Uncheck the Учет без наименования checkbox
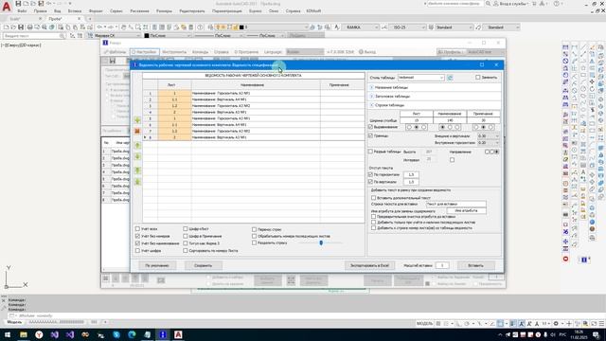The width and height of the screenshot is (606, 341). pyautogui.click(x=137, y=243)
